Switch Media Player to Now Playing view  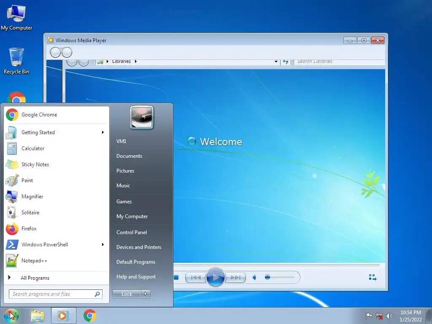click(x=373, y=278)
